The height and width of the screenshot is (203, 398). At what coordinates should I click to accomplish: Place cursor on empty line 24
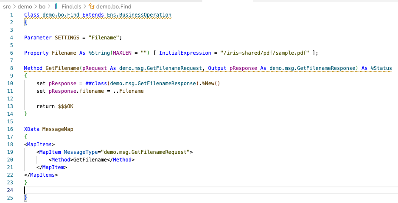point(127,190)
